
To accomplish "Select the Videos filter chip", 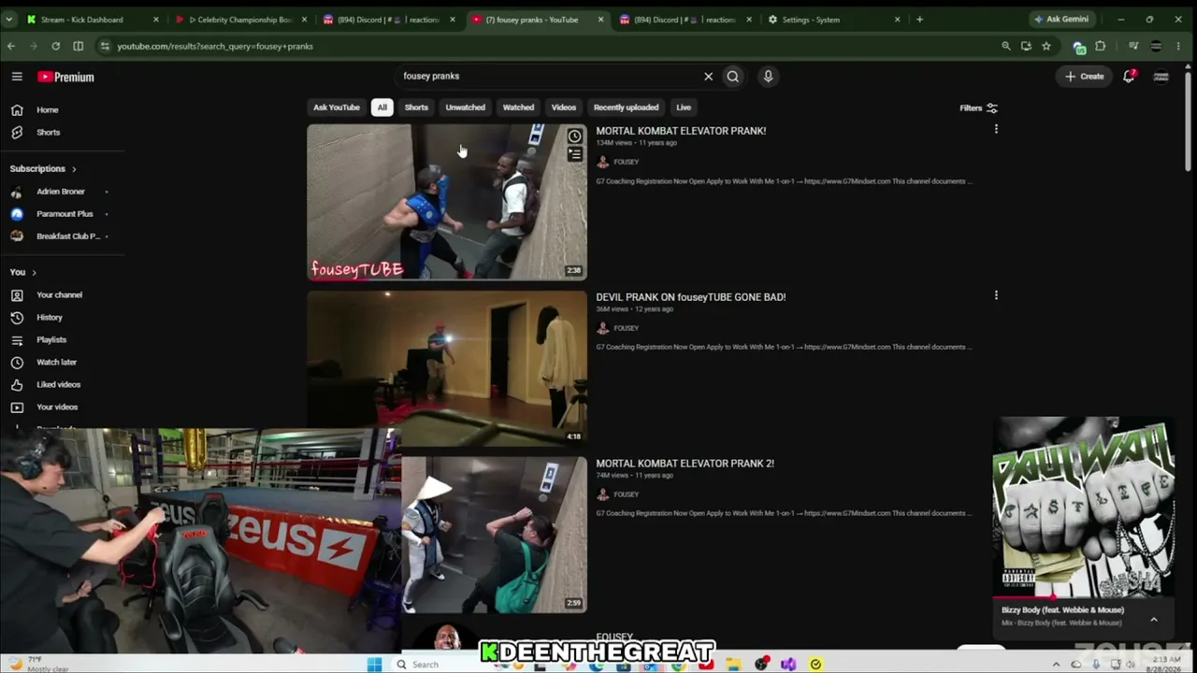I will [x=563, y=107].
